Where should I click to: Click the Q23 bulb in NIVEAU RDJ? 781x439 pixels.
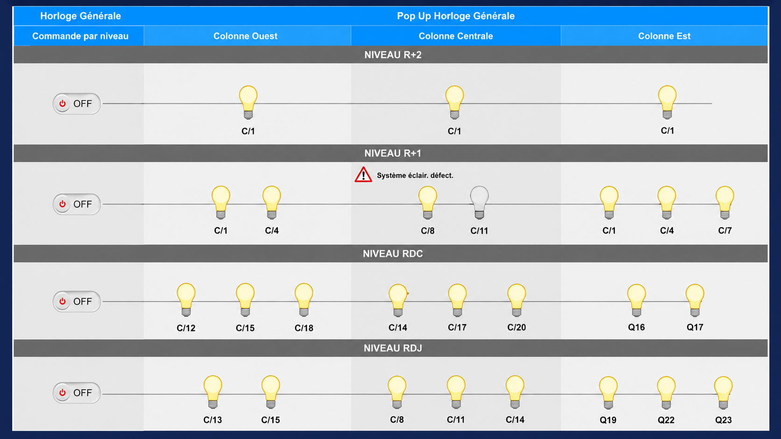723,393
